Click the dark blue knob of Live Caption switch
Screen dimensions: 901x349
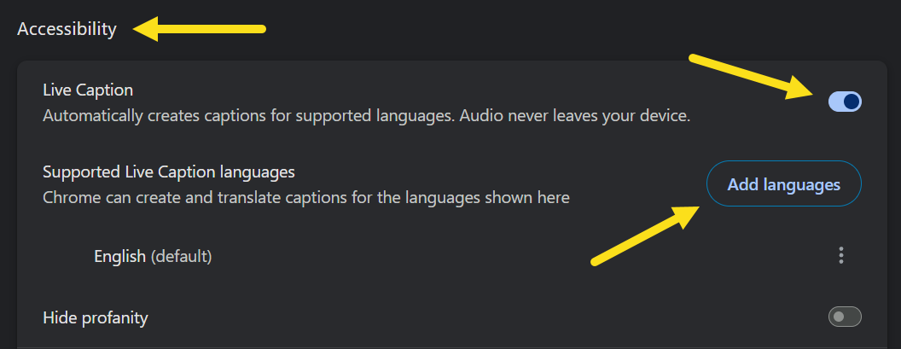(x=852, y=102)
